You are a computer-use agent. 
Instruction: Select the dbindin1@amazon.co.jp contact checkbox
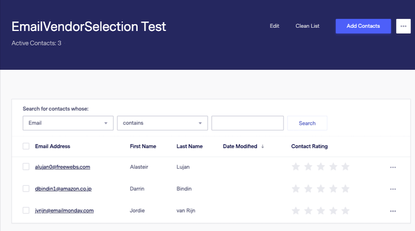click(26, 188)
